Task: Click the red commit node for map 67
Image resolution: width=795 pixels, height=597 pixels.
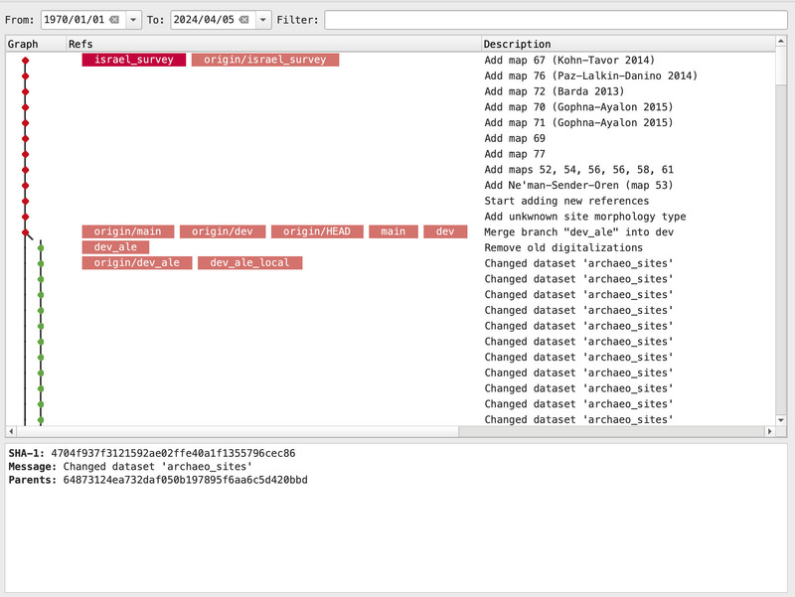Action: click(x=26, y=61)
